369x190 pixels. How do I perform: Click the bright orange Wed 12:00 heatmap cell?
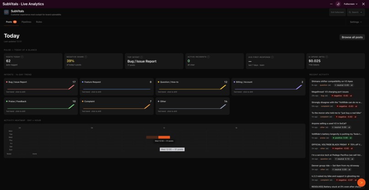164,137
